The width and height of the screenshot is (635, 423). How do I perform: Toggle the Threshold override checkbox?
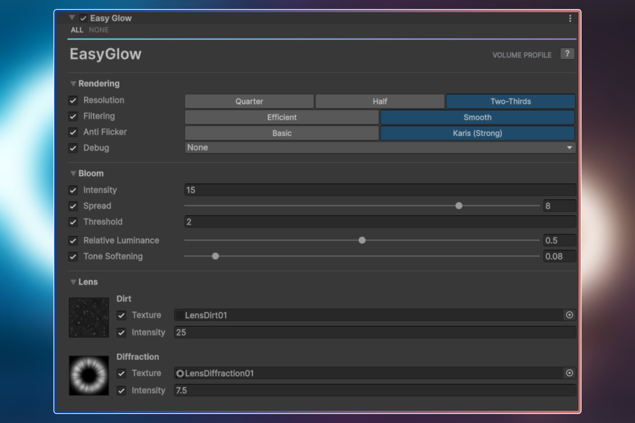[73, 222]
